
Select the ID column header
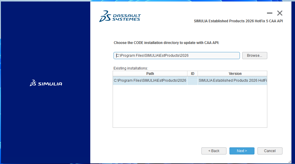click(x=192, y=74)
